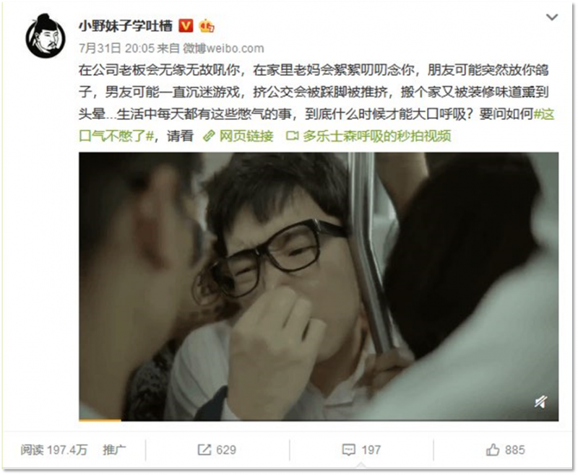Click the profile avatar of 小野妹子学吐槽
Image resolution: width=578 pixels, height=475 pixels.
46,35
